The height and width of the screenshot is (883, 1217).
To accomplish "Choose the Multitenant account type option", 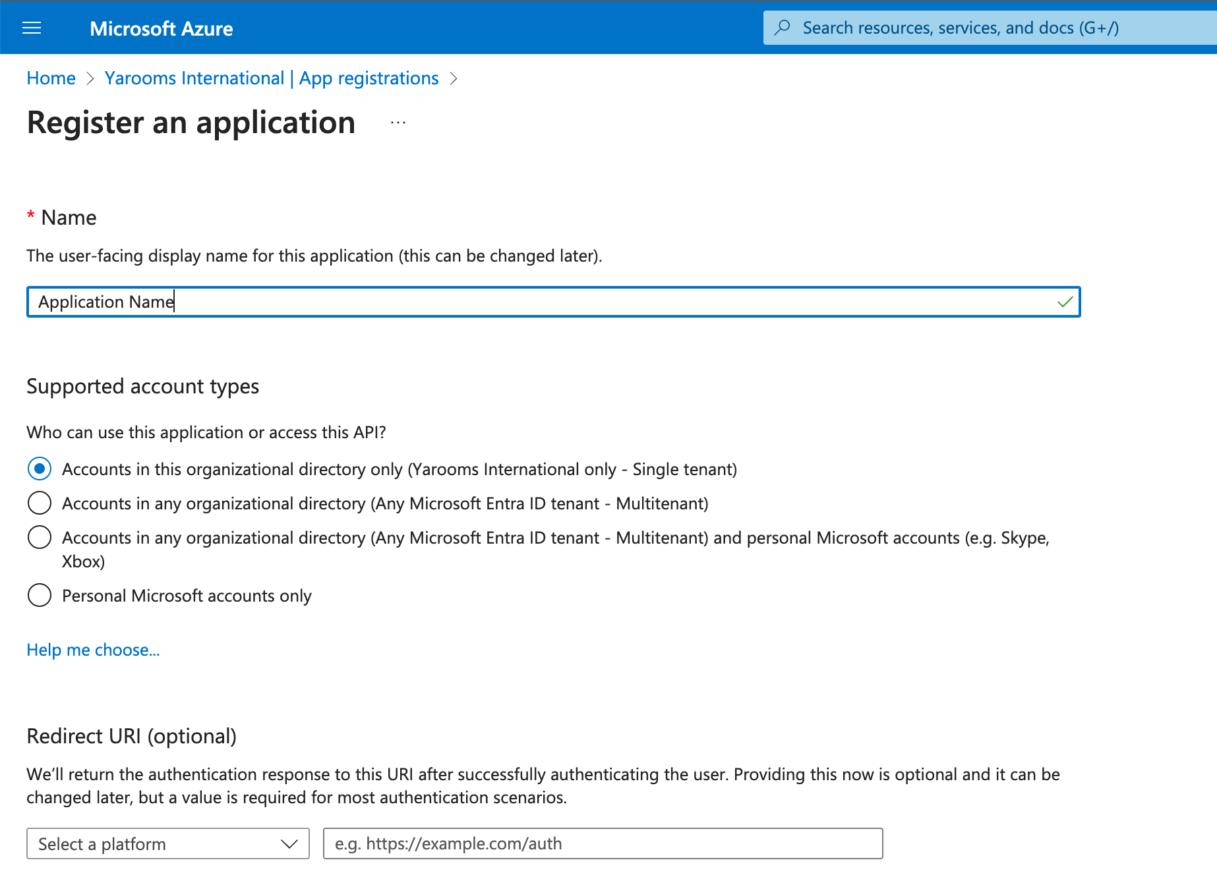I will (39, 503).
